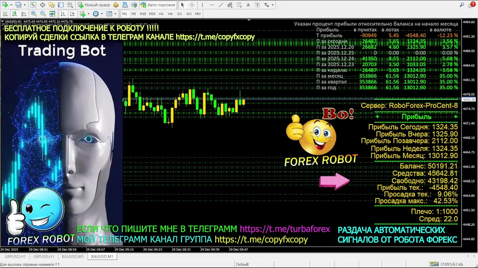
Task: Show the Market Watch panel
Action: (x=33, y=5)
